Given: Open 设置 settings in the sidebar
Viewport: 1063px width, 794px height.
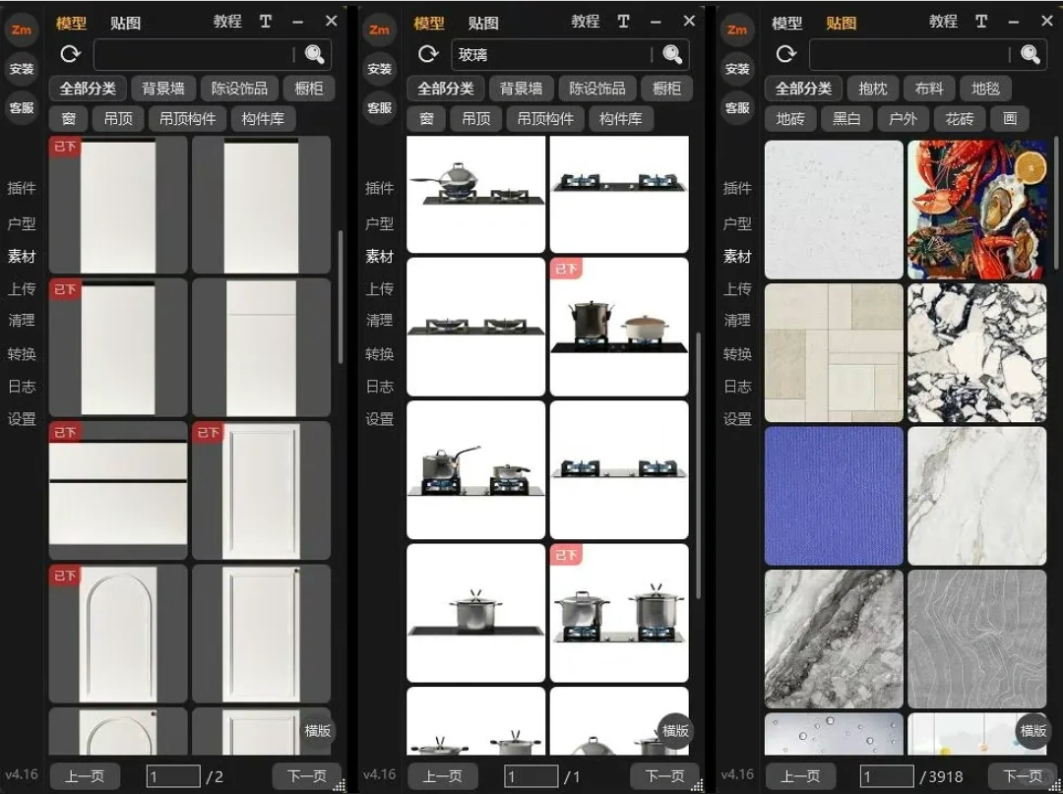Looking at the screenshot, I should (x=22, y=418).
